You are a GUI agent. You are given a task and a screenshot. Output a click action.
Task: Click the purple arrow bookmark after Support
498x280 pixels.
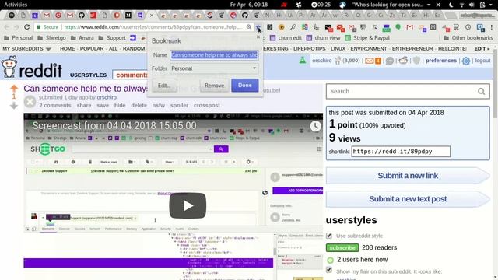point(133,38)
